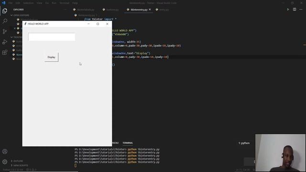Click the Display button in the app
Viewport: 306px width, 172px height.
click(51, 57)
